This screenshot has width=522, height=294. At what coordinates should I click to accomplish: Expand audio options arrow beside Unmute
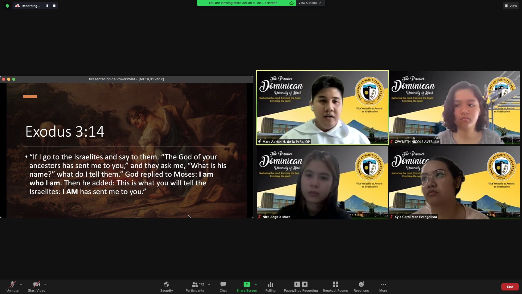(21, 284)
